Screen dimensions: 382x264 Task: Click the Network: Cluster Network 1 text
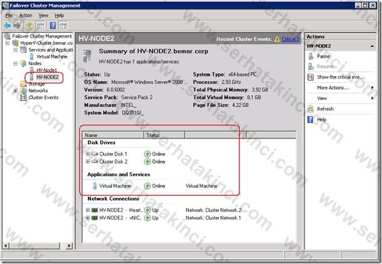213,218
